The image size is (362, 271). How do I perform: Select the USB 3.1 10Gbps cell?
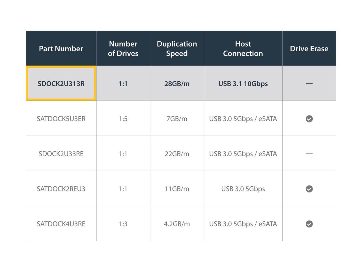click(x=243, y=84)
